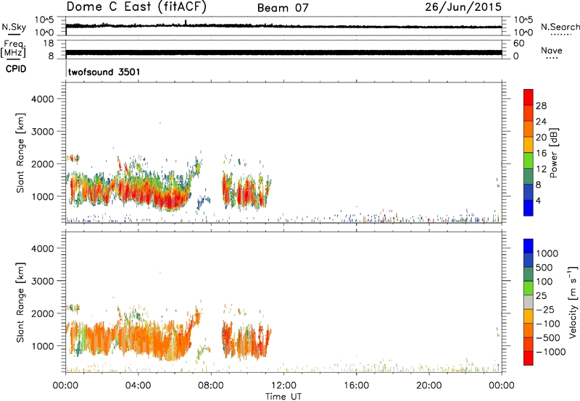Select the '18' frequency tick label
580x401 pixels.
click(49, 43)
